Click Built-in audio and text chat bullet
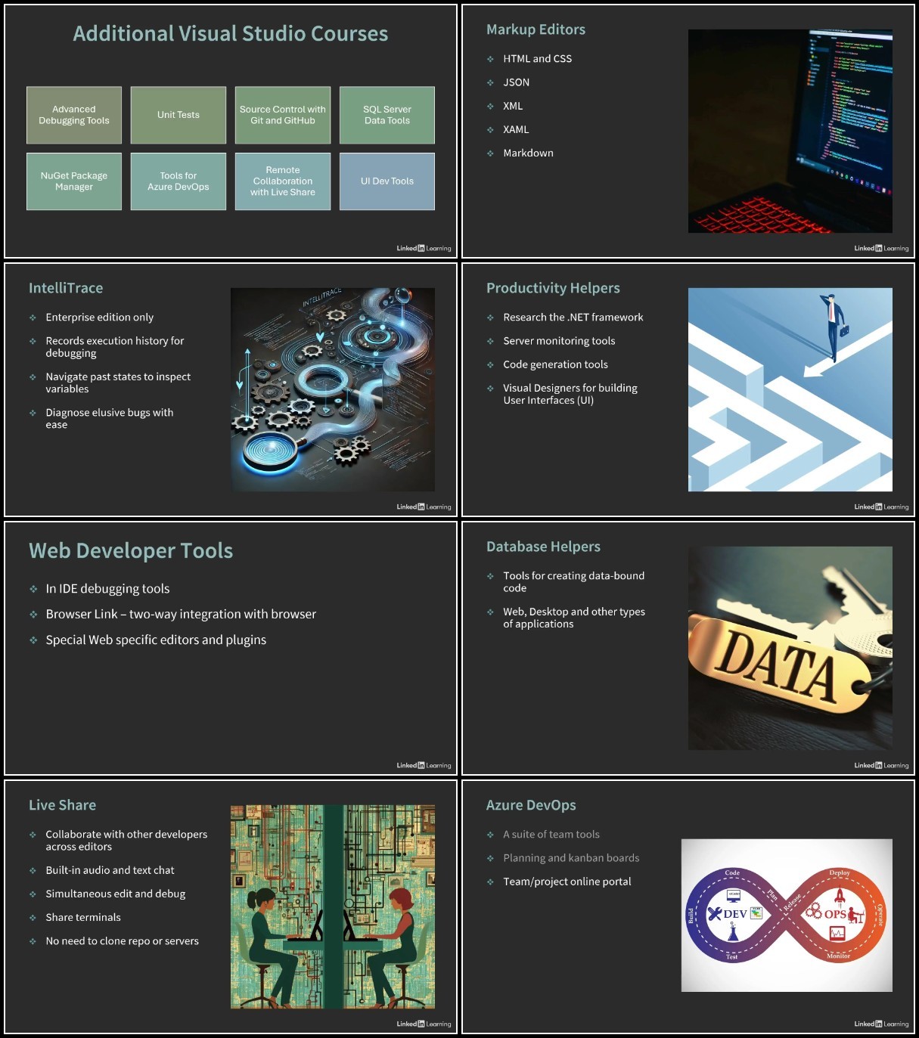The image size is (919, 1038). 110,870
